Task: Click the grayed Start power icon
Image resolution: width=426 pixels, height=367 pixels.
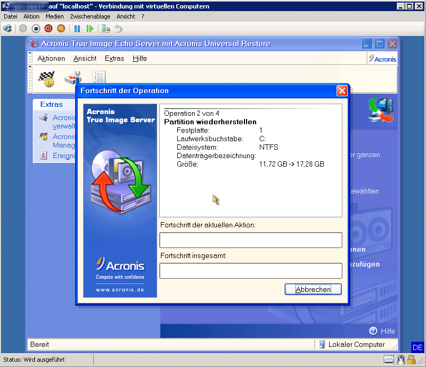Action: coord(23,29)
